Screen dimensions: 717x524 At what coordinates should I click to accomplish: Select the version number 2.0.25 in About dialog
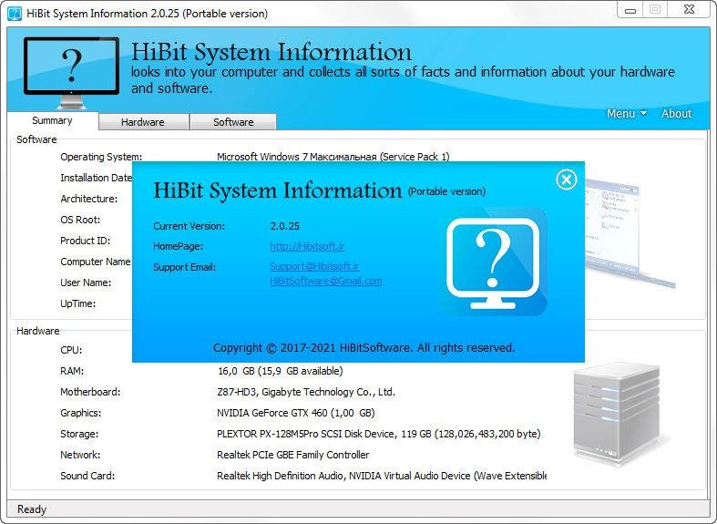(284, 226)
